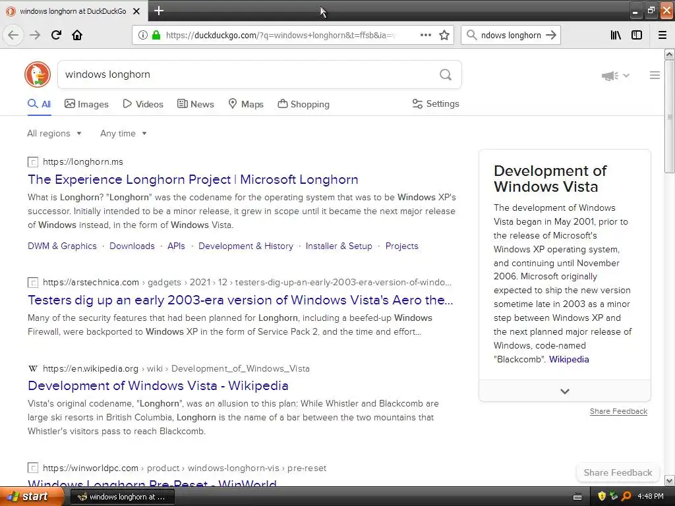The width and height of the screenshot is (675, 506).
Task: Switch to Shopping results
Action: coord(303,104)
